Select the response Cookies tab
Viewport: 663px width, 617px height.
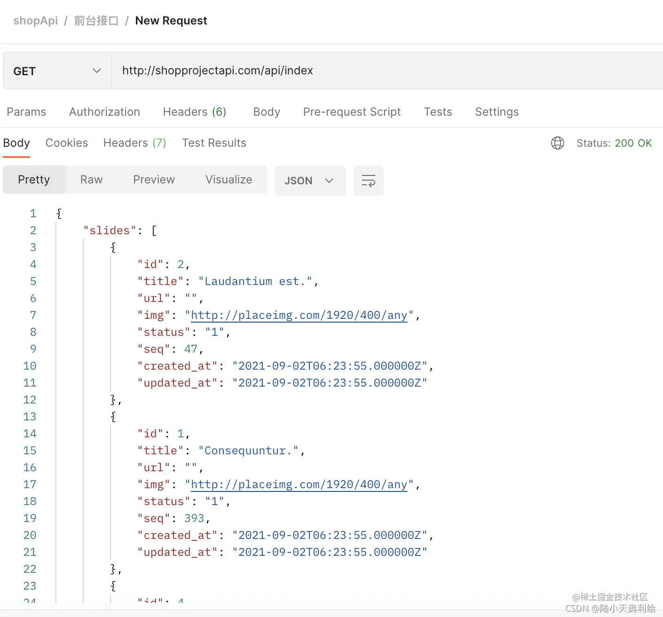click(x=67, y=143)
